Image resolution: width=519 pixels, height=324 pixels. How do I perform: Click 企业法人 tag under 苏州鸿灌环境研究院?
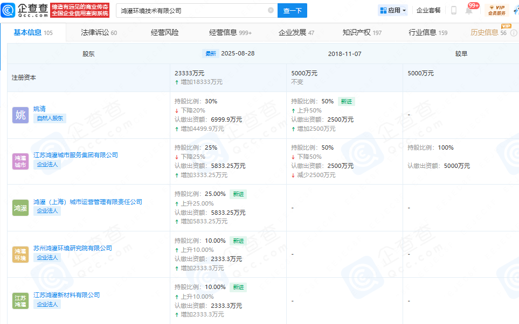coord(47,258)
